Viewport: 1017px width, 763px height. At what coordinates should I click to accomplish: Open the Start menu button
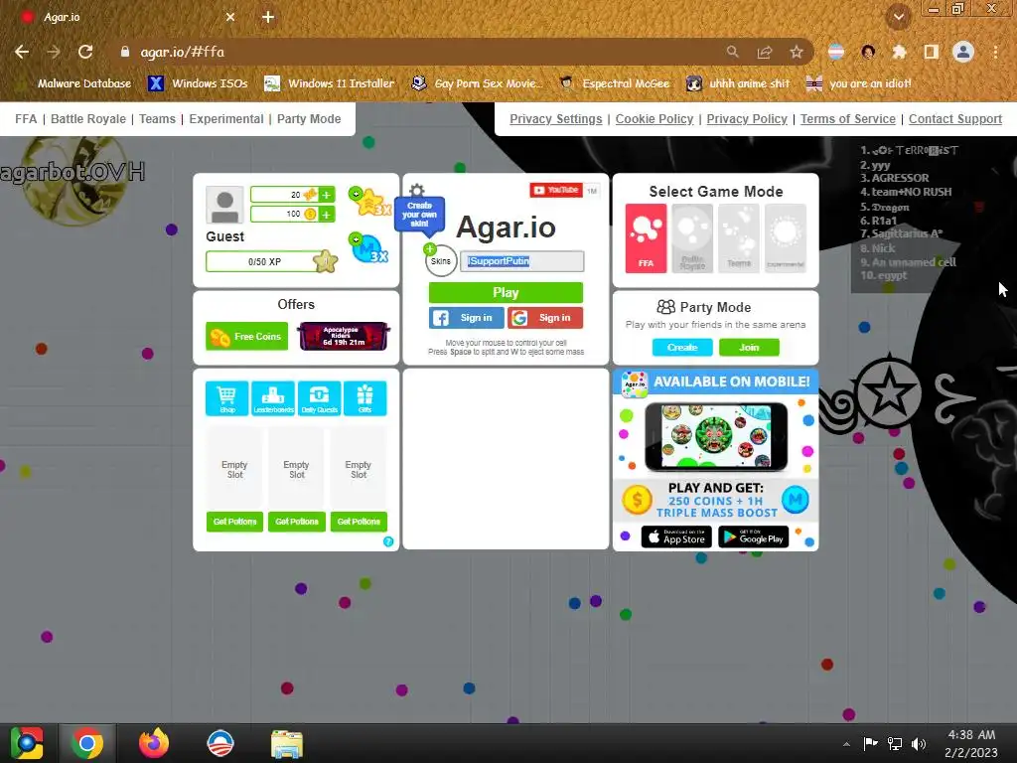click(x=27, y=743)
